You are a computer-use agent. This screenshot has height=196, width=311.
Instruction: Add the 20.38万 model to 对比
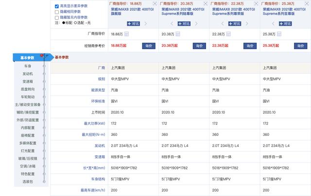184,24
